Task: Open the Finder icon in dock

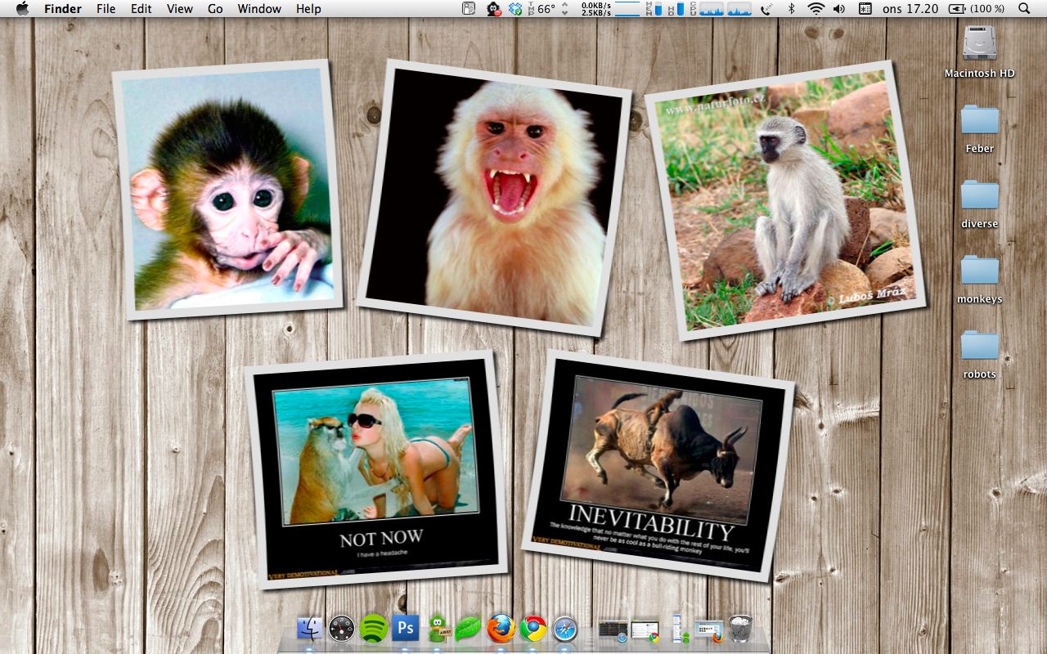Action: 310,629
